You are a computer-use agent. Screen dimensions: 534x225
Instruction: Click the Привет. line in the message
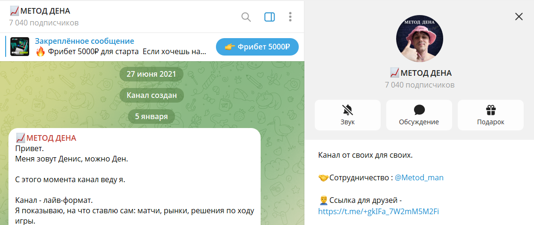click(x=30, y=149)
